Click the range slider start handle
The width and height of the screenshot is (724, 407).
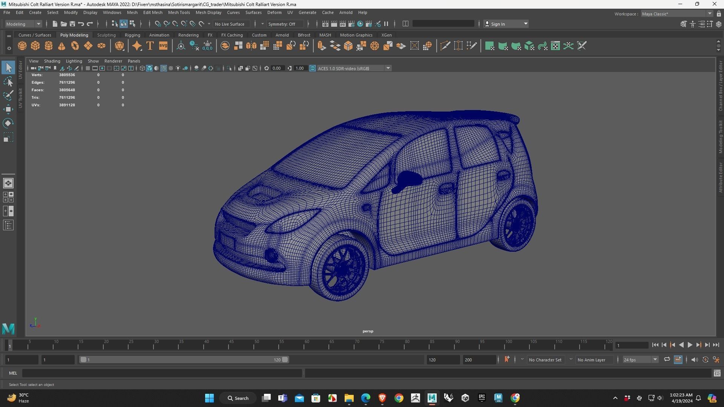[83, 360]
